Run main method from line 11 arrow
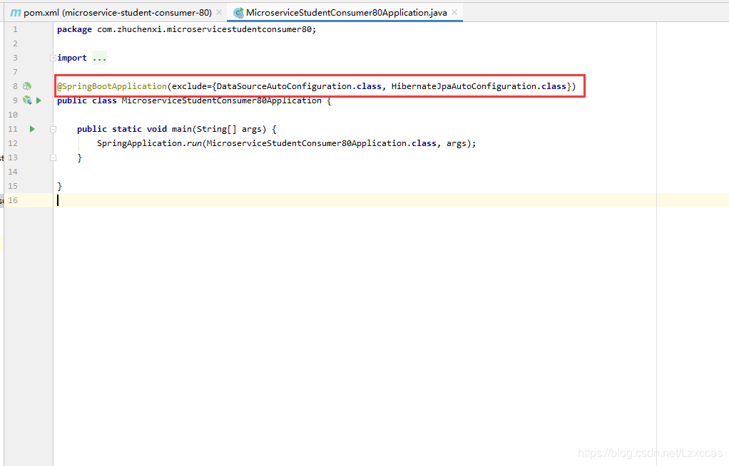The width and height of the screenshot is (729, 466). click(x=32, y=129)
